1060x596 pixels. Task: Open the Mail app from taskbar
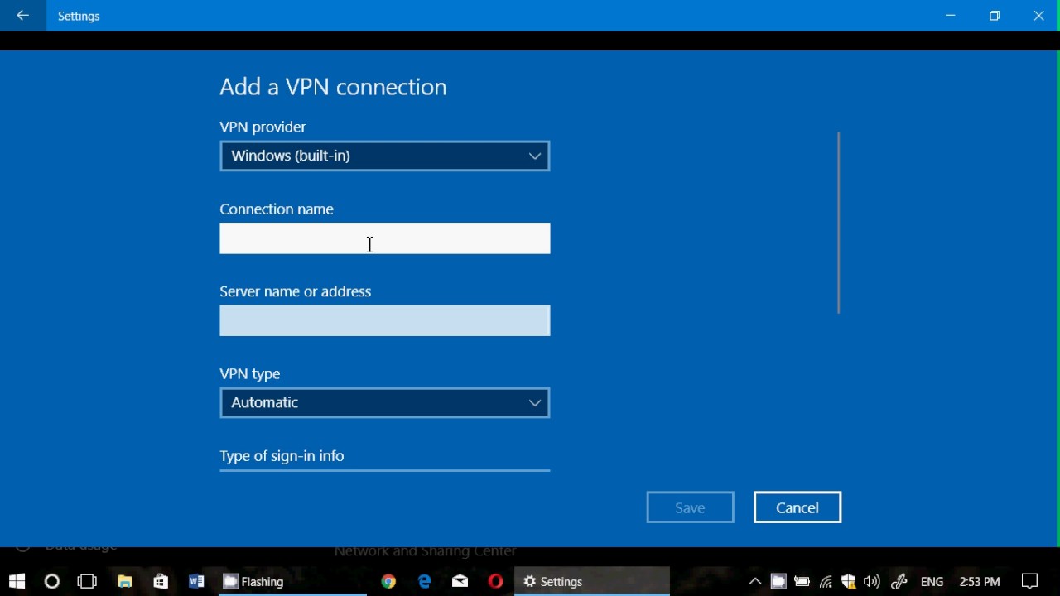pos(460,582)
